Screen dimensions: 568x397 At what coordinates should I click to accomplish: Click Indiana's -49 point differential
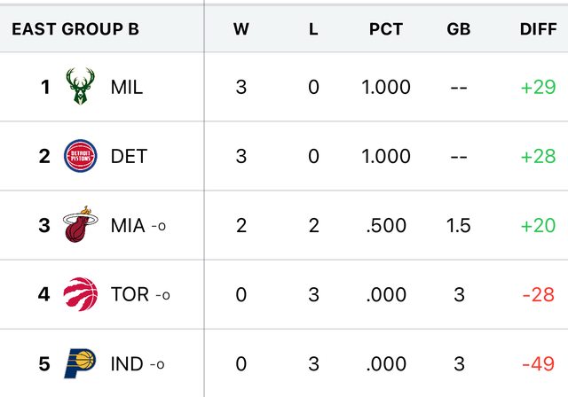[x=538, y=363]
